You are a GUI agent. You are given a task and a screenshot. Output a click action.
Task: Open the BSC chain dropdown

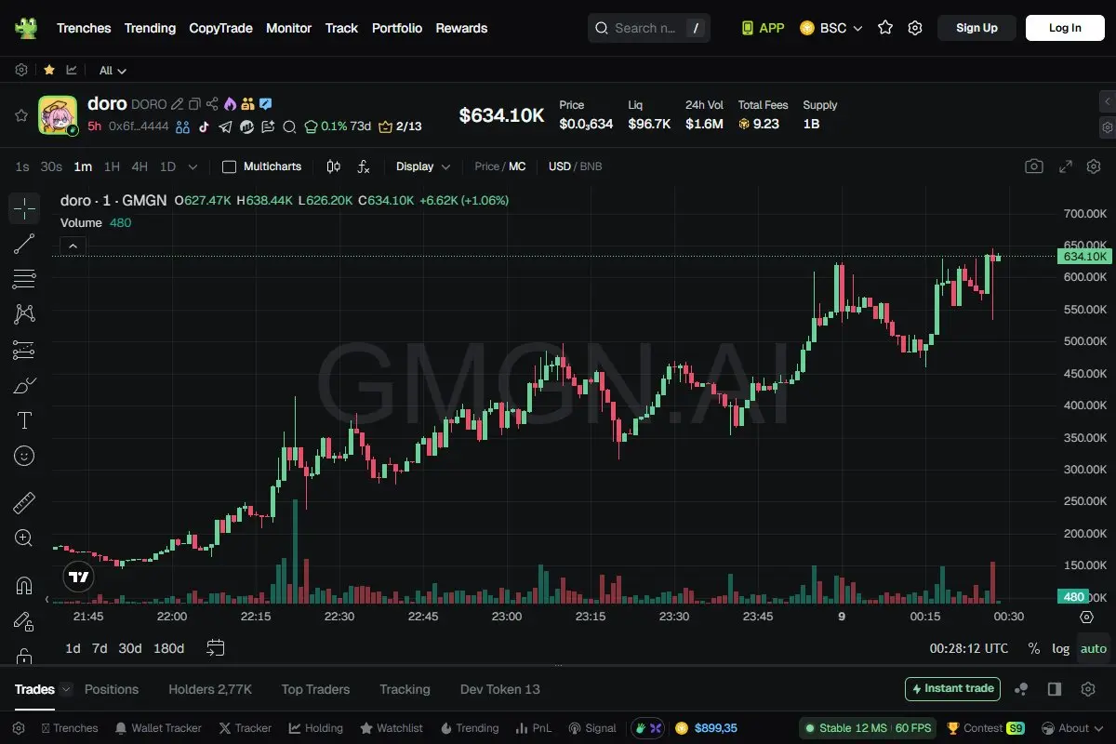[831, 28]
